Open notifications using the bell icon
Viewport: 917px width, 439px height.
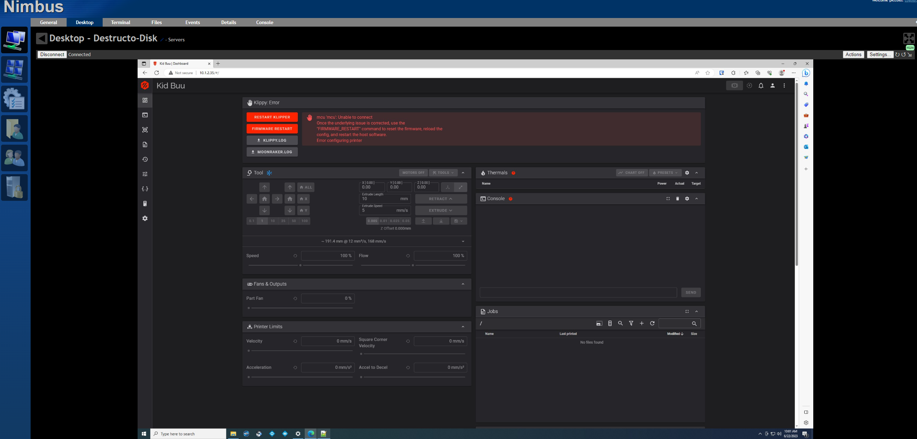pyautogui.click(x=761, y=86)
